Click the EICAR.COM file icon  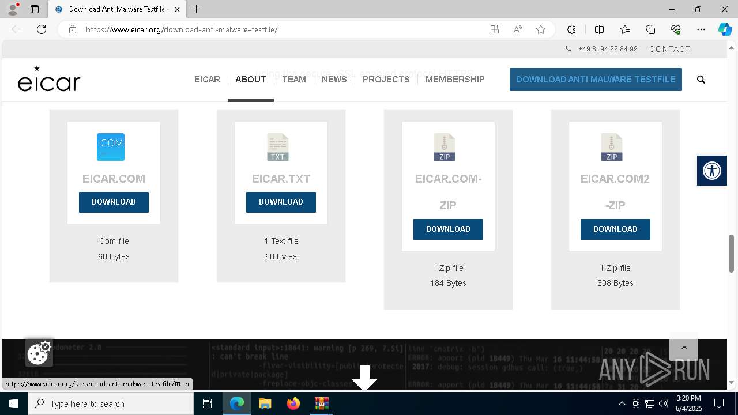pyautogui.click(x=111, y=146)
